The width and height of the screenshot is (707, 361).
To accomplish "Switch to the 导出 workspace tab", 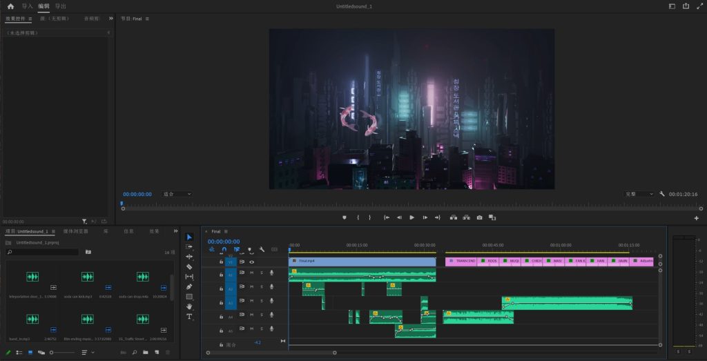I will [x=61, y=6].
